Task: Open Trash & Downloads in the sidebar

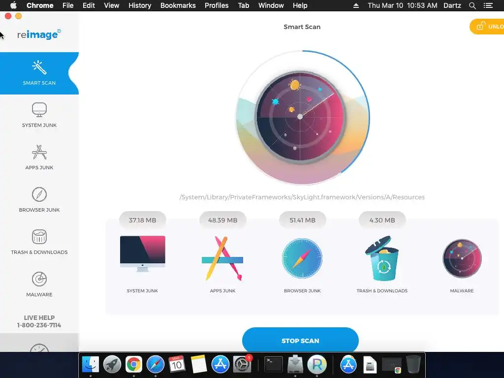Action: pos(39,242)
